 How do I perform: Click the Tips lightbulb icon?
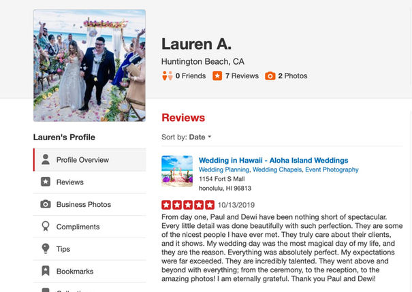[46, 248]
